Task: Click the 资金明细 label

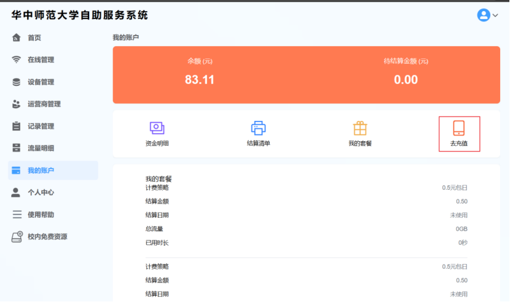Action: click(x=157, y=144)
